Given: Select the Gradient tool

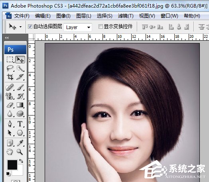Looking at the screenshot, I should pos(20,105).
